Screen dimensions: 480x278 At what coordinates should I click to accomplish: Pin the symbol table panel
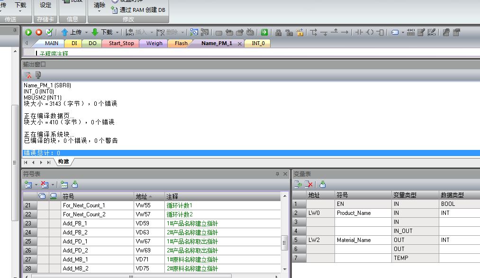click(277, 174)
